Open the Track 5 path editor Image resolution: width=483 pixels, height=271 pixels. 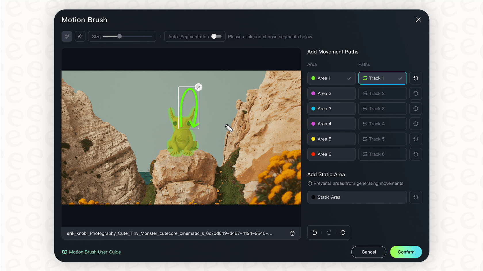382,139
